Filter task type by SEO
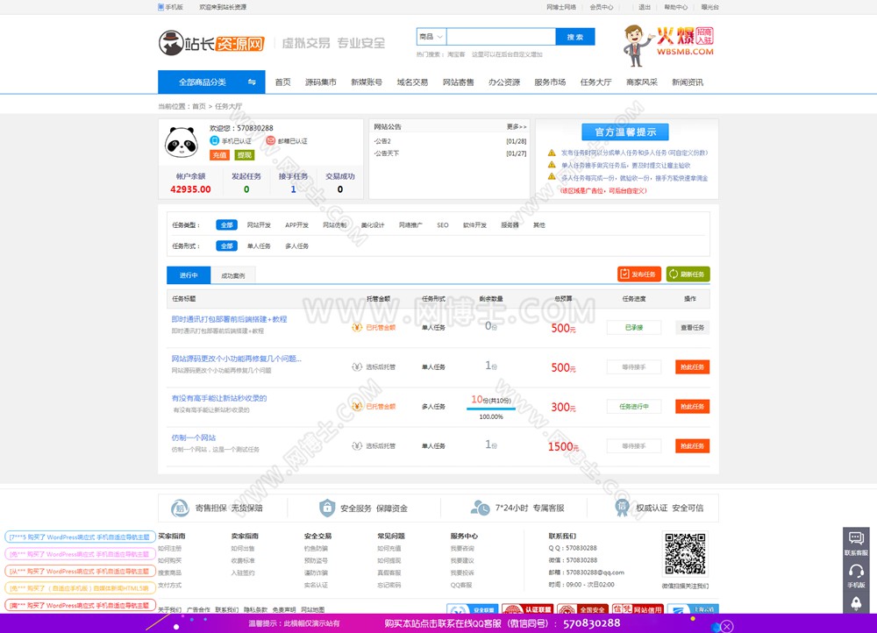Screen dimensions: 877x633 coord(442,225)
